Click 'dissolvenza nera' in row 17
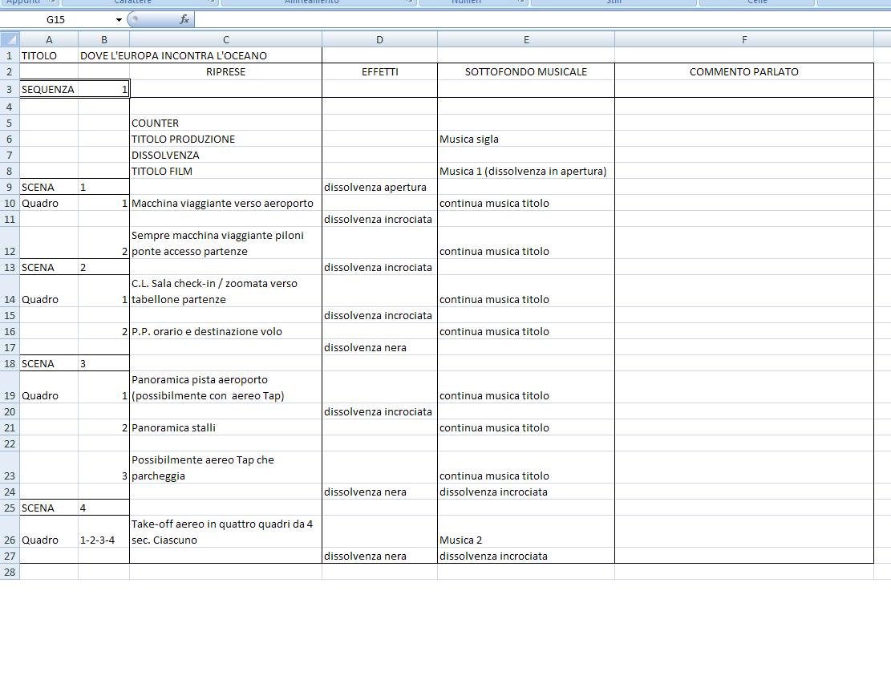This screenshot has width=891, height=684. pyautogui.click(x=379, y=348)
